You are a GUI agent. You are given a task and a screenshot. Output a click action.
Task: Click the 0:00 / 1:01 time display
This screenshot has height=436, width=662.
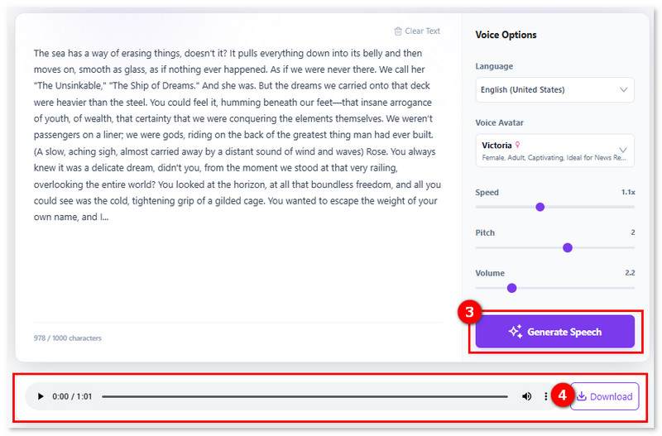(x=72, y=397)
